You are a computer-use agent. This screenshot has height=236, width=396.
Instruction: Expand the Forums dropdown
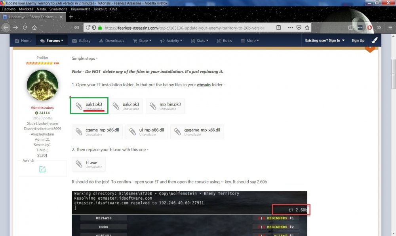[x=52, y=41]
